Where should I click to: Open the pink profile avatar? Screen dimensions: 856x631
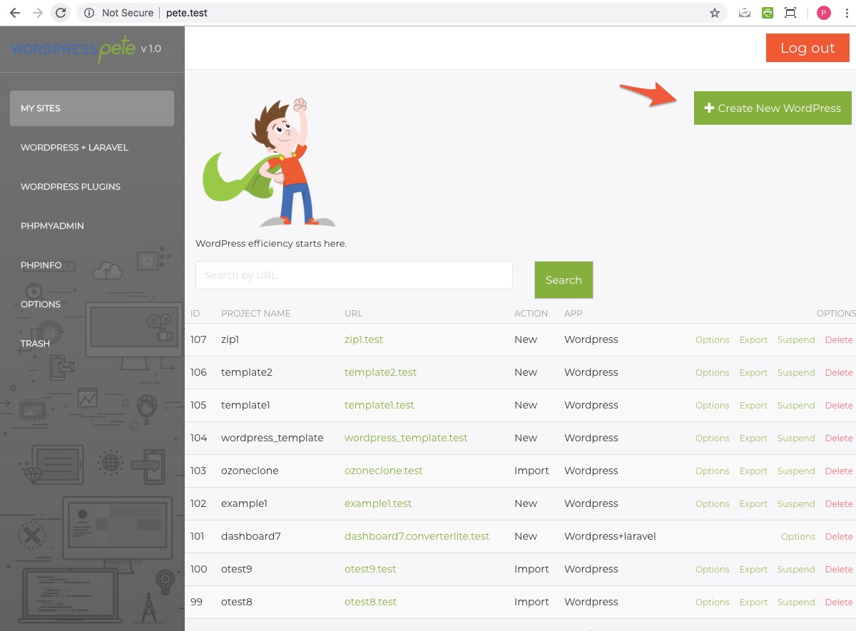pyautogui.click(x=824, y=13)
